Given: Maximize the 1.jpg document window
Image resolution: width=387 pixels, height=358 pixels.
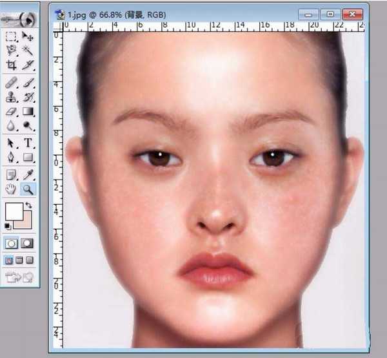Looking at the screenshot, I should tap(331, 12).
